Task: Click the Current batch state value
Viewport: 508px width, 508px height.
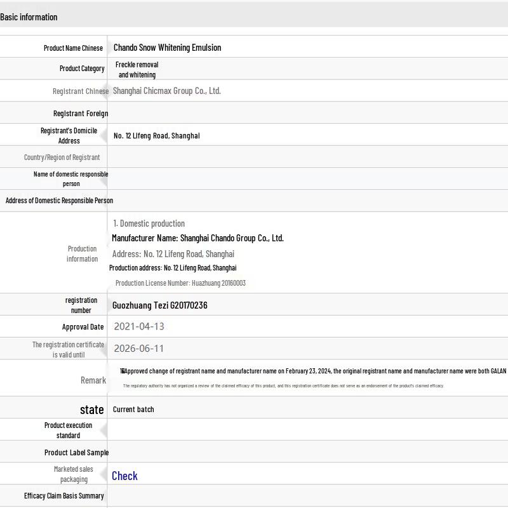Action: 133,410
